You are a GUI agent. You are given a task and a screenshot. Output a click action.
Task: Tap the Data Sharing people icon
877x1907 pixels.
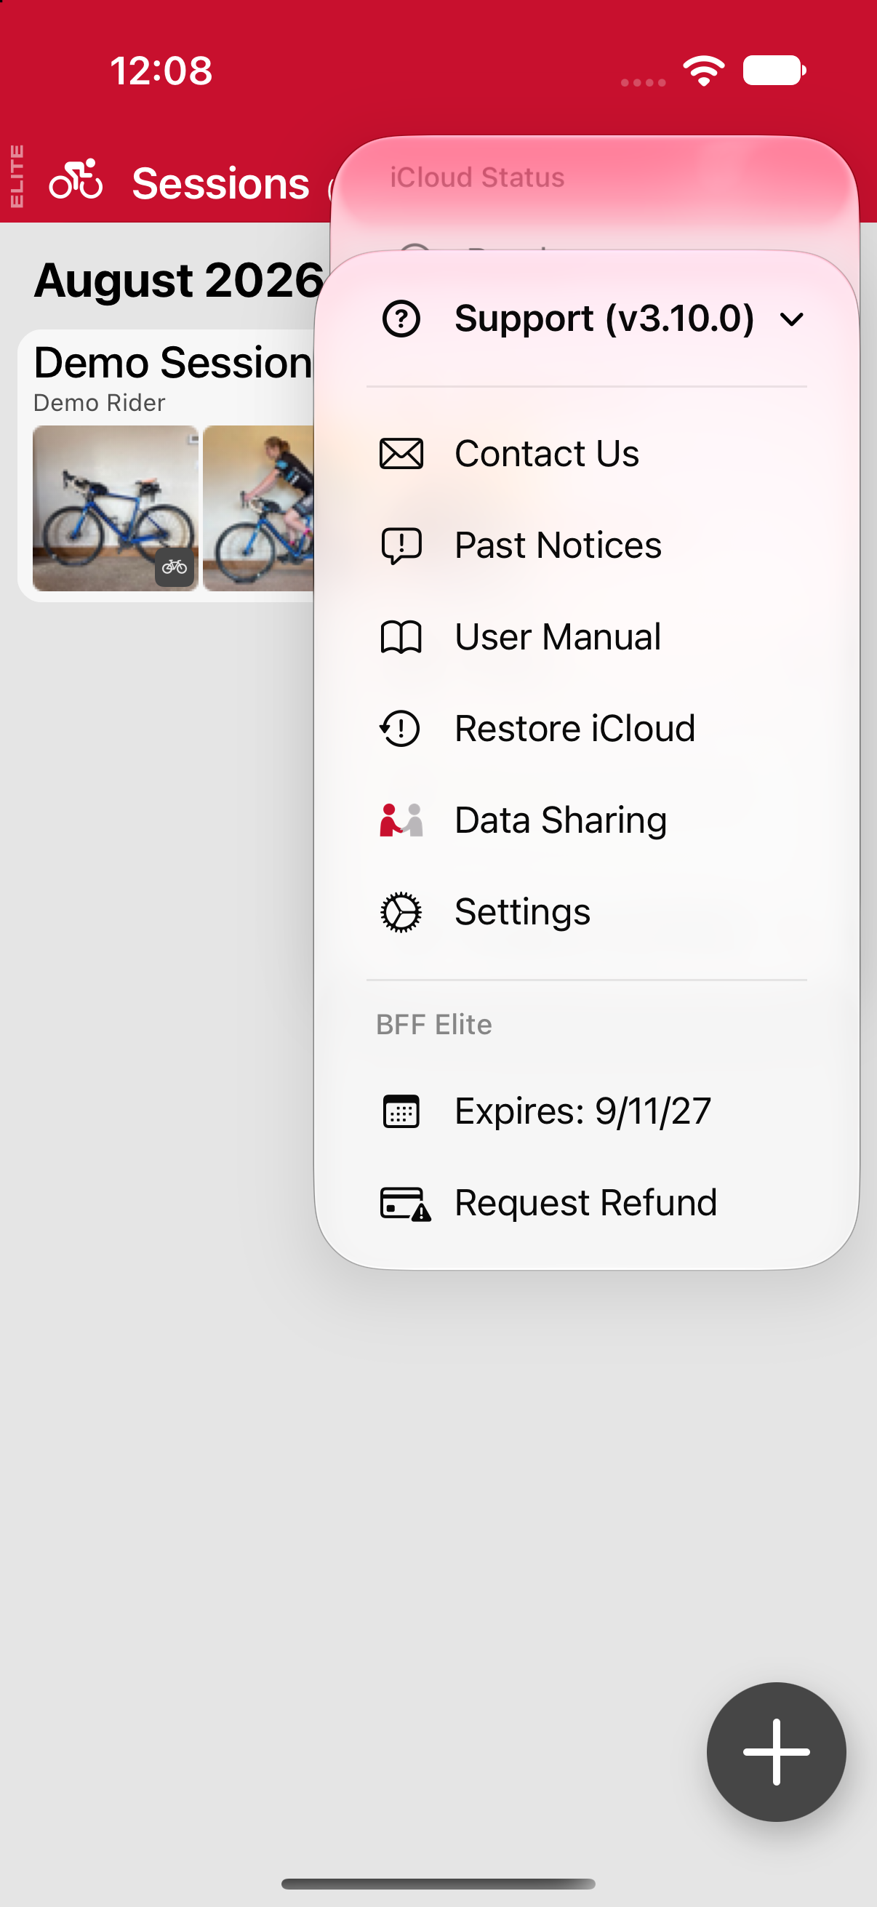[401, 820]
